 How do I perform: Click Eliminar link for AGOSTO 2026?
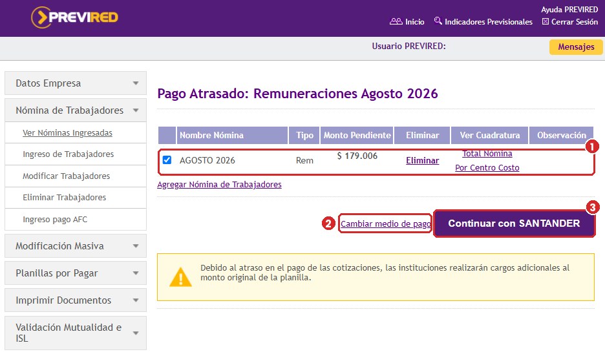(423, 160)
